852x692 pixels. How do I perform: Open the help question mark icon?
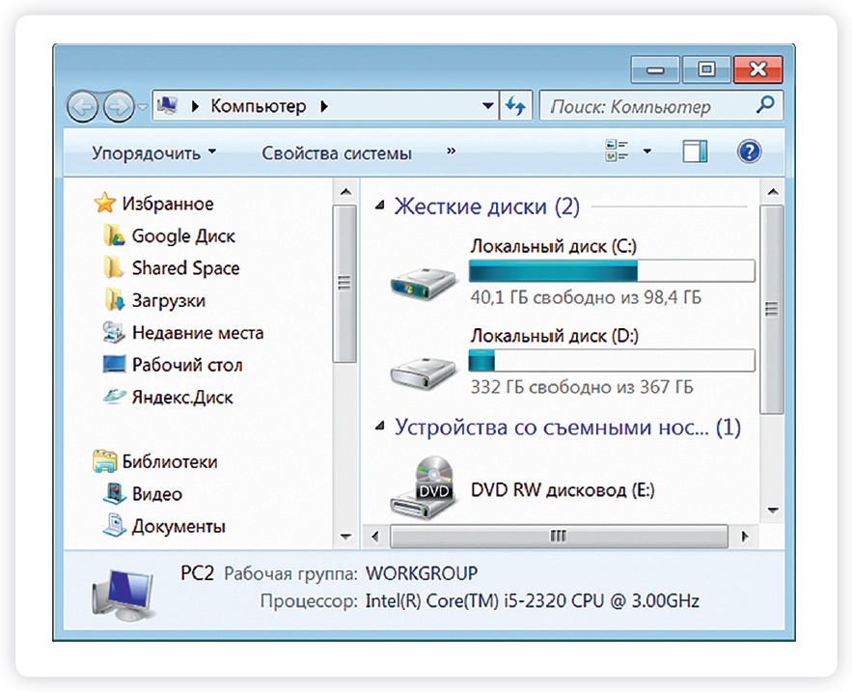click(749, 152)
